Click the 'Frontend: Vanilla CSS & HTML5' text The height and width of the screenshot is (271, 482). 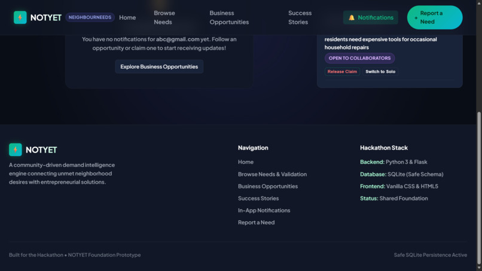[399, 186]
